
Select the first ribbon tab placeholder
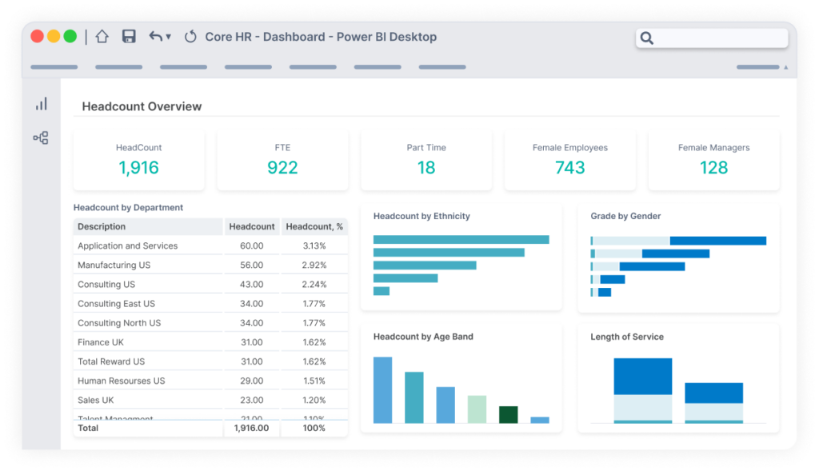[54, 67]
